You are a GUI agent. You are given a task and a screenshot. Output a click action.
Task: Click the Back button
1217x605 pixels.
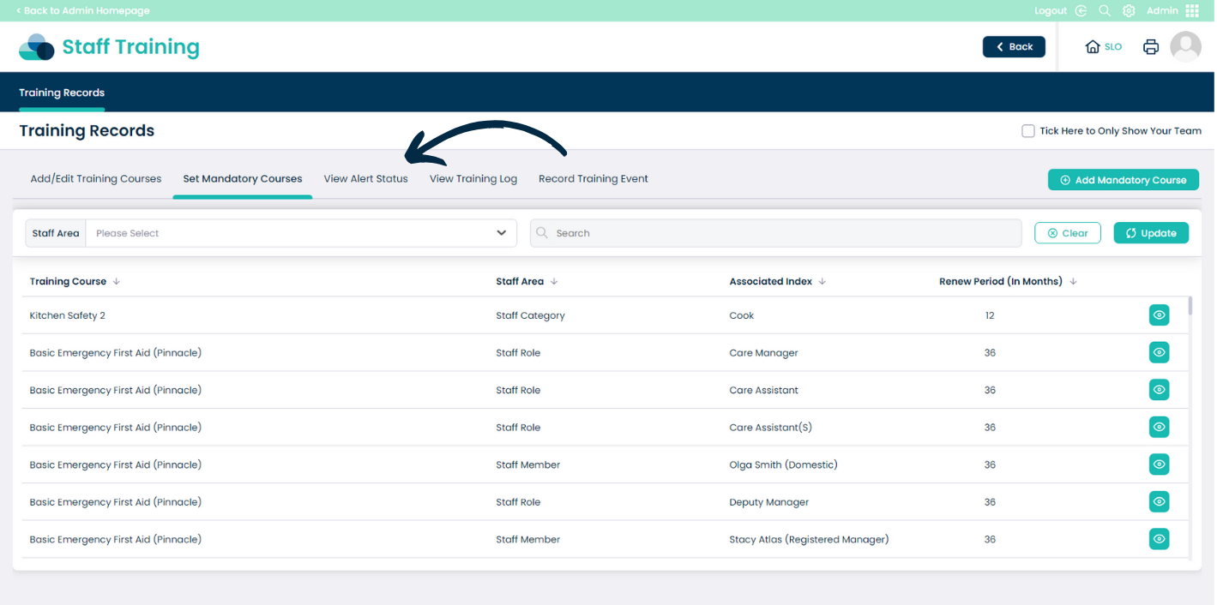pyautogui.click(x=1014, y=47)
